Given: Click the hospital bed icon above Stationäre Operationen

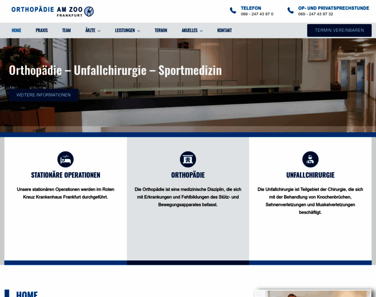Looking at the screenshot, I should click(x=65, y=159).
